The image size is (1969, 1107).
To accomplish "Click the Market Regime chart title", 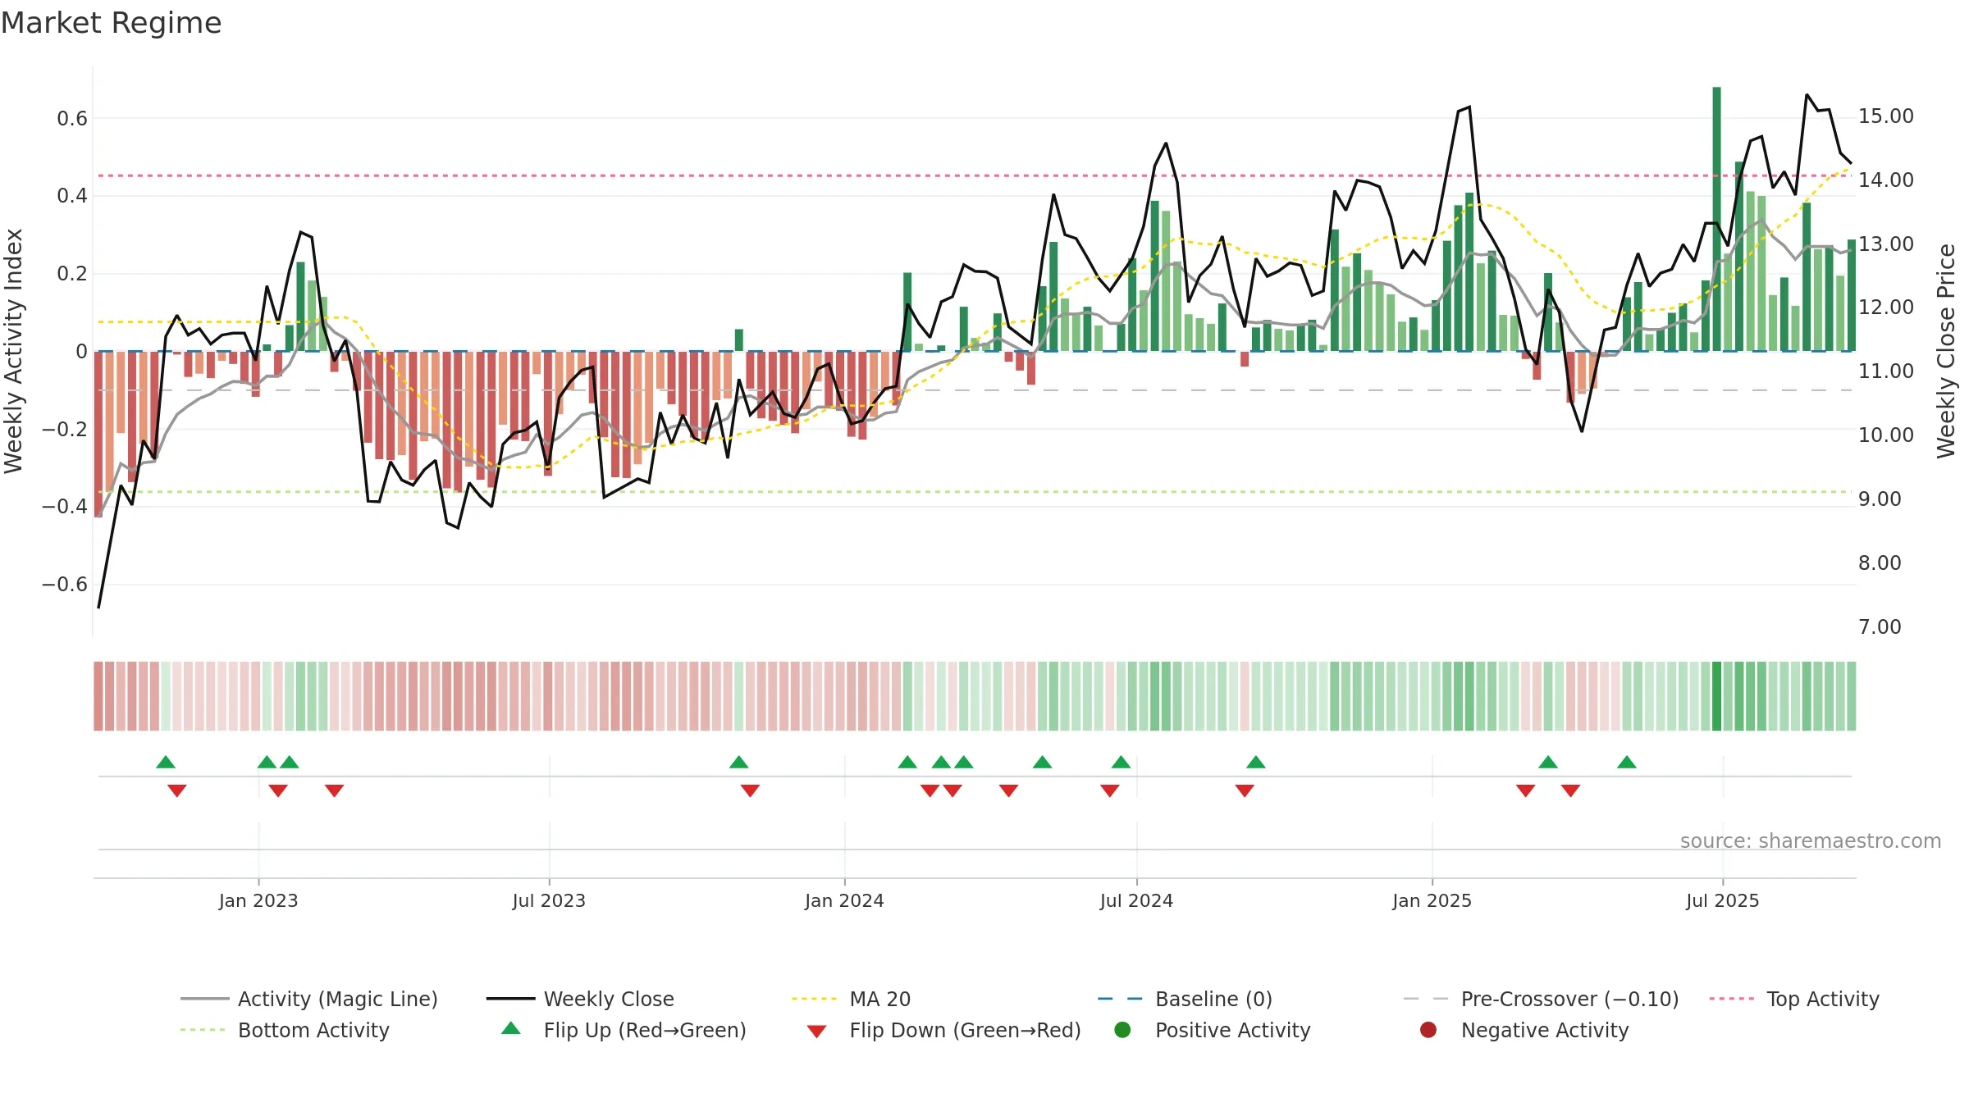I will 111,23.
